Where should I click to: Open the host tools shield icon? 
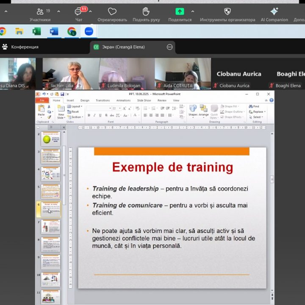pos(227,12)
